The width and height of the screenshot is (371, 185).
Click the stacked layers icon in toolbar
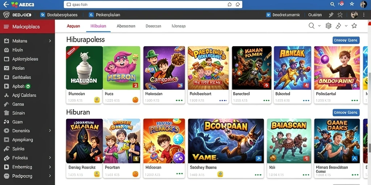pos(328,26)
